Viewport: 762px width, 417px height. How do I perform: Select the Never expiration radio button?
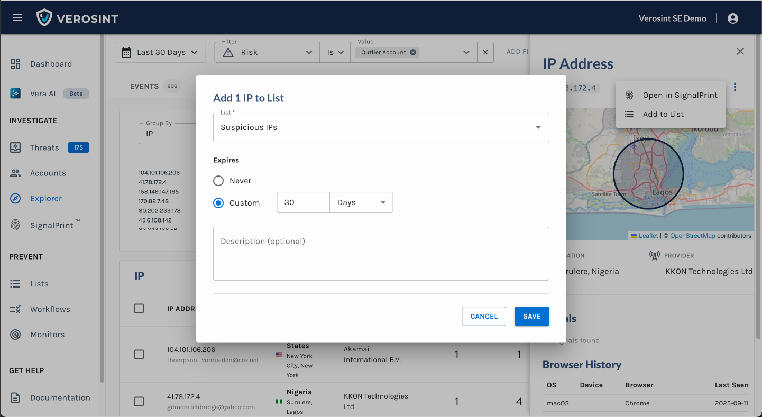pyautogui.click(x=218, y=181)
